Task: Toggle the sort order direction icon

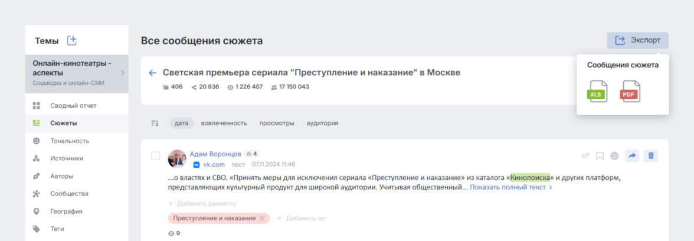Action: [155, 123]
